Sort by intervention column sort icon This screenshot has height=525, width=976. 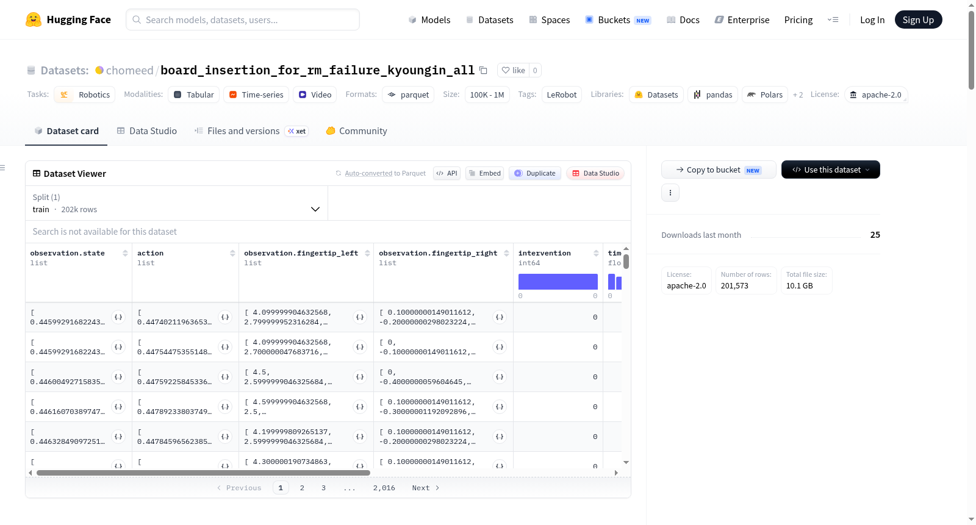(596, 253)
